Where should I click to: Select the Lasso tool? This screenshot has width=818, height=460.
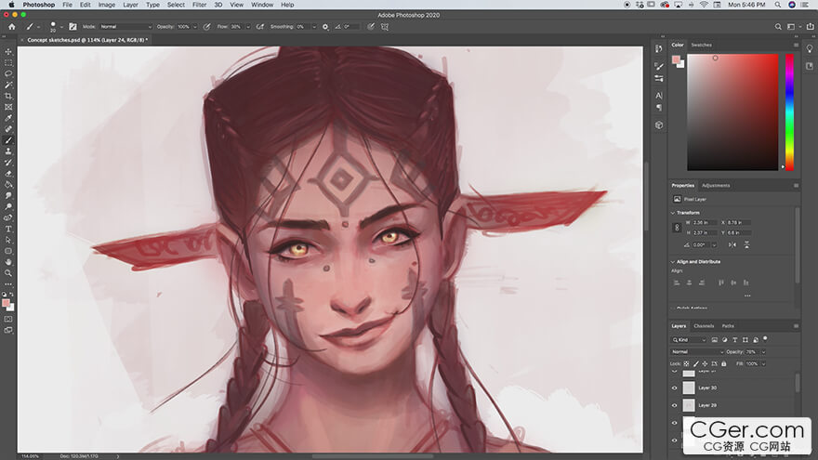[x=8, y=73]
